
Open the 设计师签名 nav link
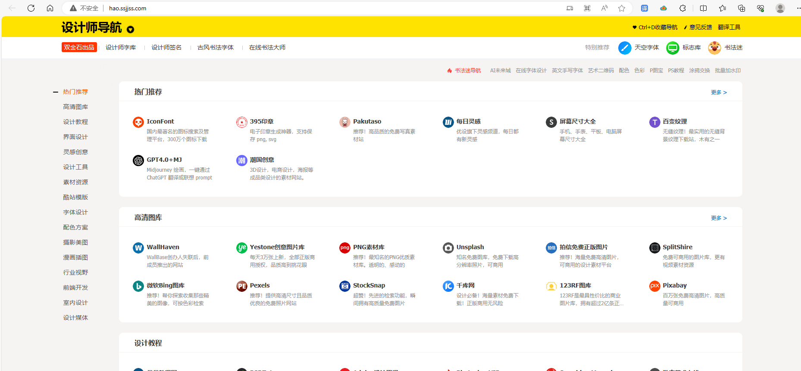[166, 47]
